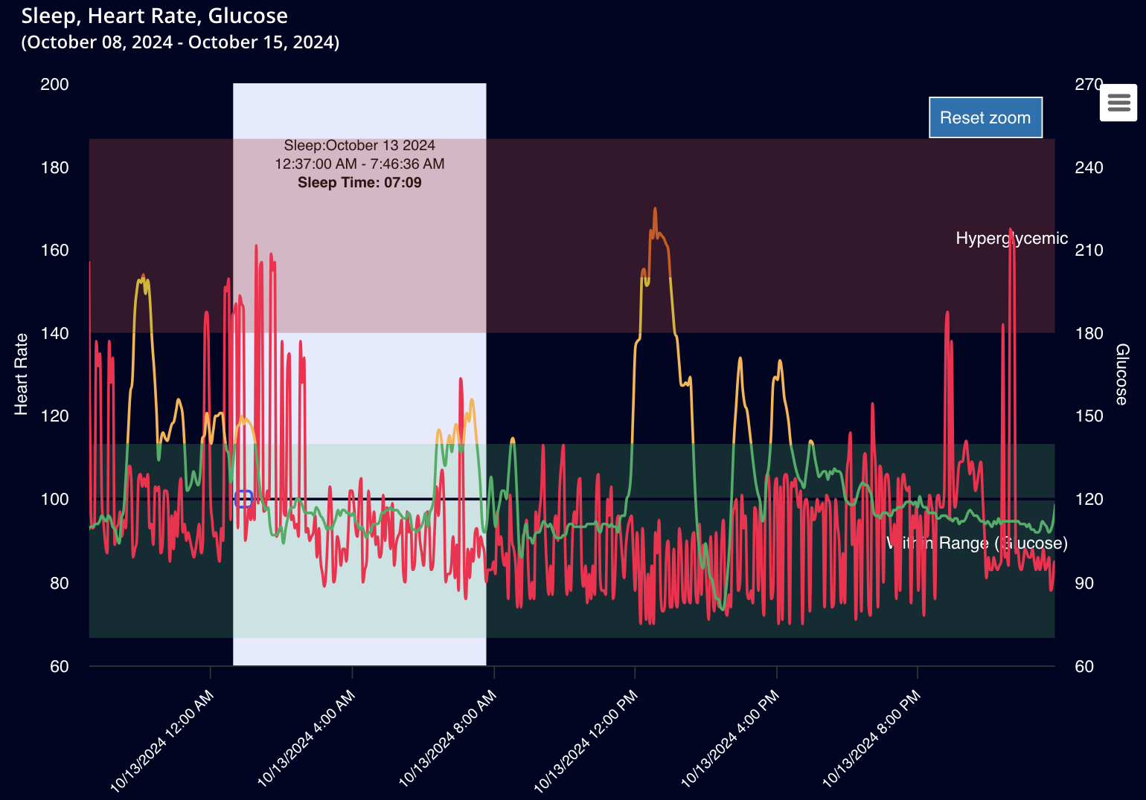Select the Sleep Time: 07:09 text
Image resolution: width=1146 pixels, height=800 pixels.
click(x=359, y=183)
